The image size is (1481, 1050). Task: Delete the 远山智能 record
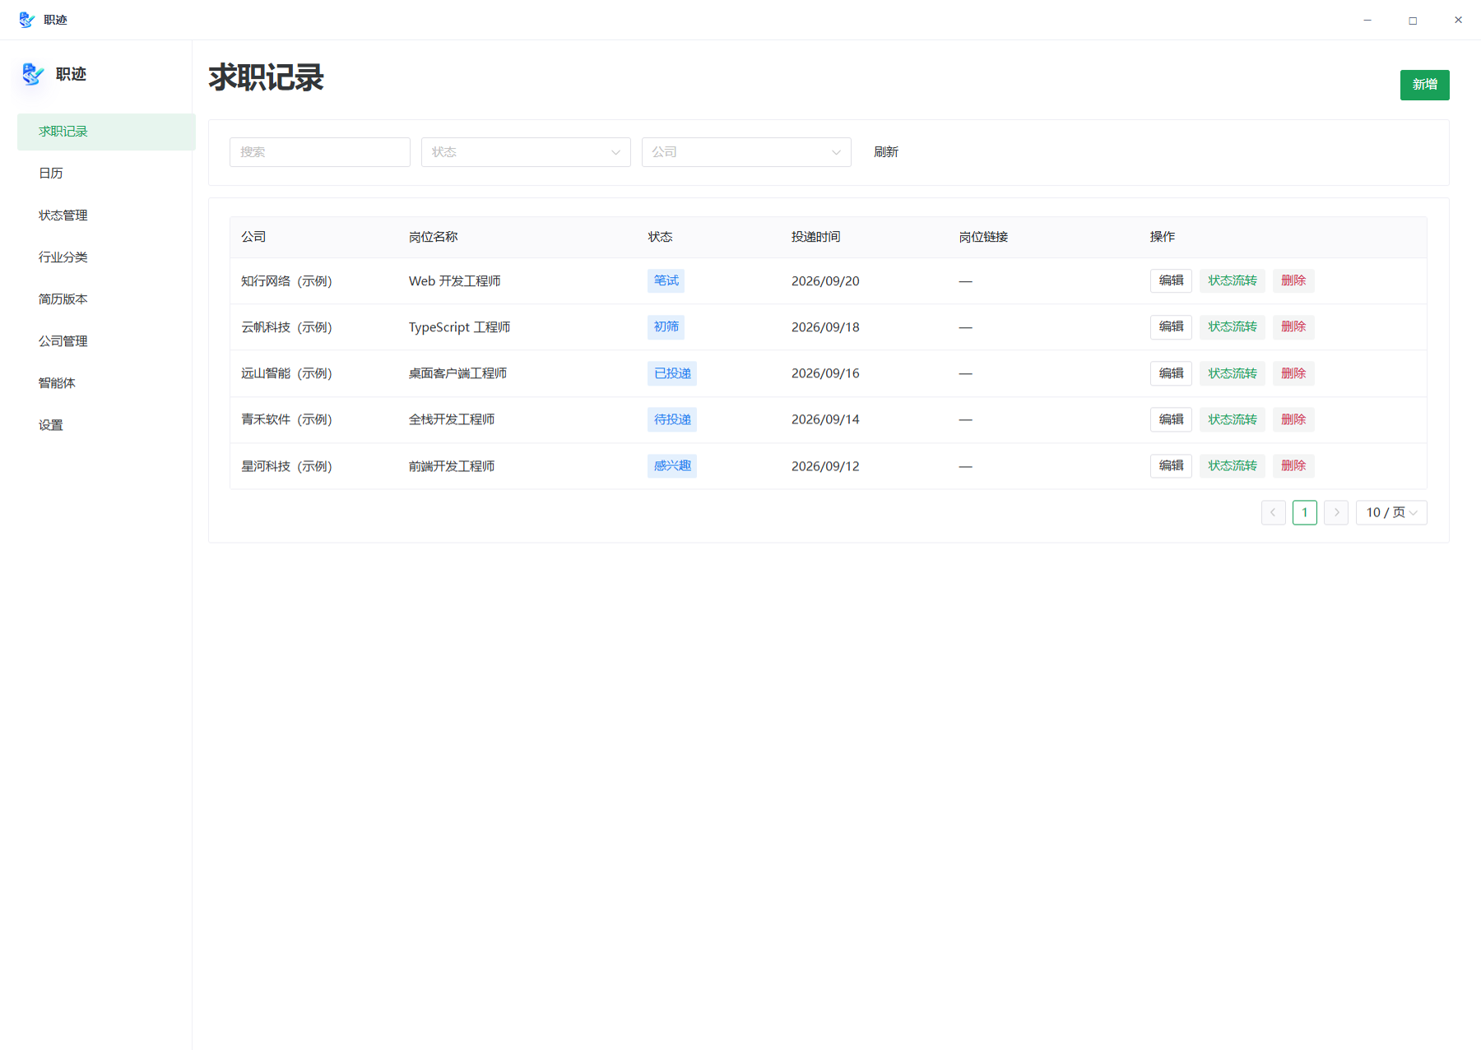pos(1293,373)
